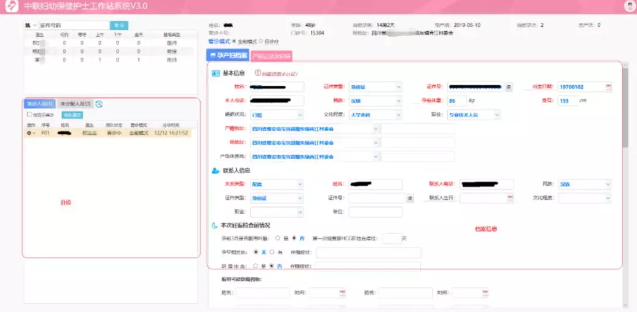Open the 职业 dropdown showing 专业技术人员
The image size is (637, 312).
pyautogui.click(x=474, y=115)
